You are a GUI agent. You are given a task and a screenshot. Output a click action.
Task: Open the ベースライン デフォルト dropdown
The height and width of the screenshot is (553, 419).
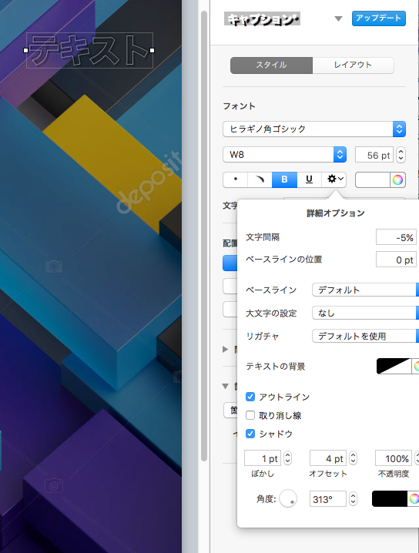pos(365,290)
